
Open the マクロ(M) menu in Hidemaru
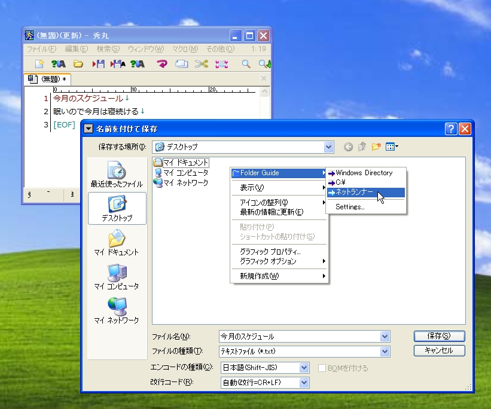[x=185, y=49]
